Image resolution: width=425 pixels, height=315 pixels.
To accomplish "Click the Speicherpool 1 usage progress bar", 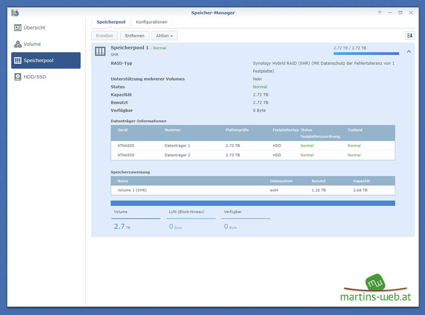I will pyautogui.click(x=366, y=54).
